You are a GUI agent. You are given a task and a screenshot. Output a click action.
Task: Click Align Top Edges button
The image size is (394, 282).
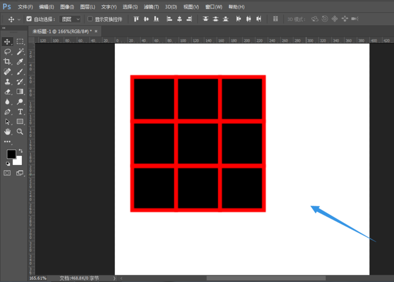tap(136, 19)
